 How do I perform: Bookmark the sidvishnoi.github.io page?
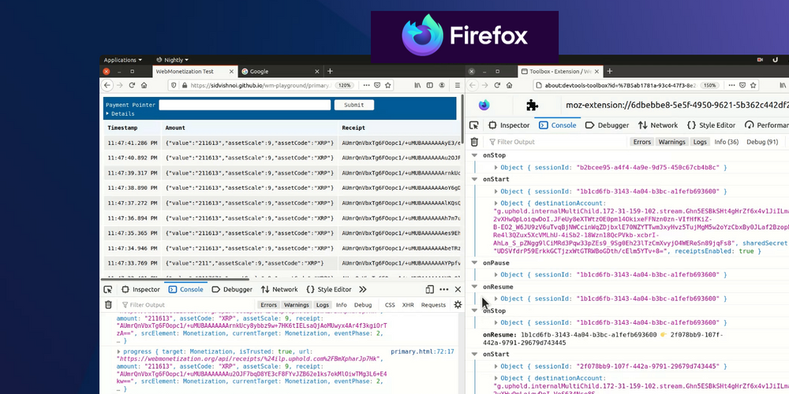click(387, 85)
